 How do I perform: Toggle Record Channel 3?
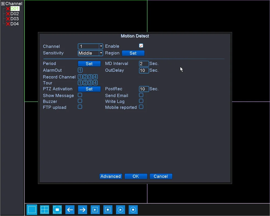pyautogui.click(x=90, y=77)
